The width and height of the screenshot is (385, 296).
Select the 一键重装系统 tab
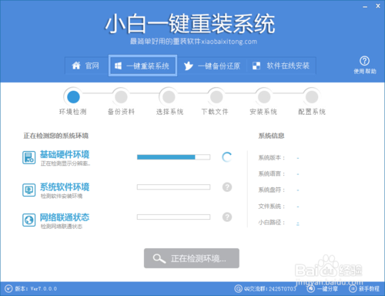click(142, 66)
